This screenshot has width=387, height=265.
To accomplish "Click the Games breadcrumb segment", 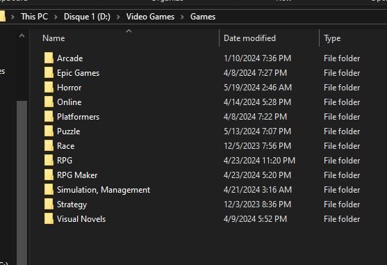I will (x=203, y=17).
